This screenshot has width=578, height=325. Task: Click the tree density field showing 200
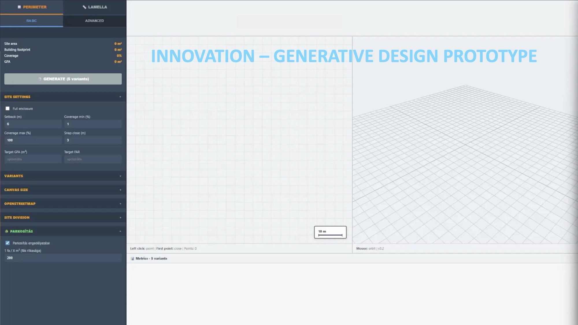tap(63, 258)
